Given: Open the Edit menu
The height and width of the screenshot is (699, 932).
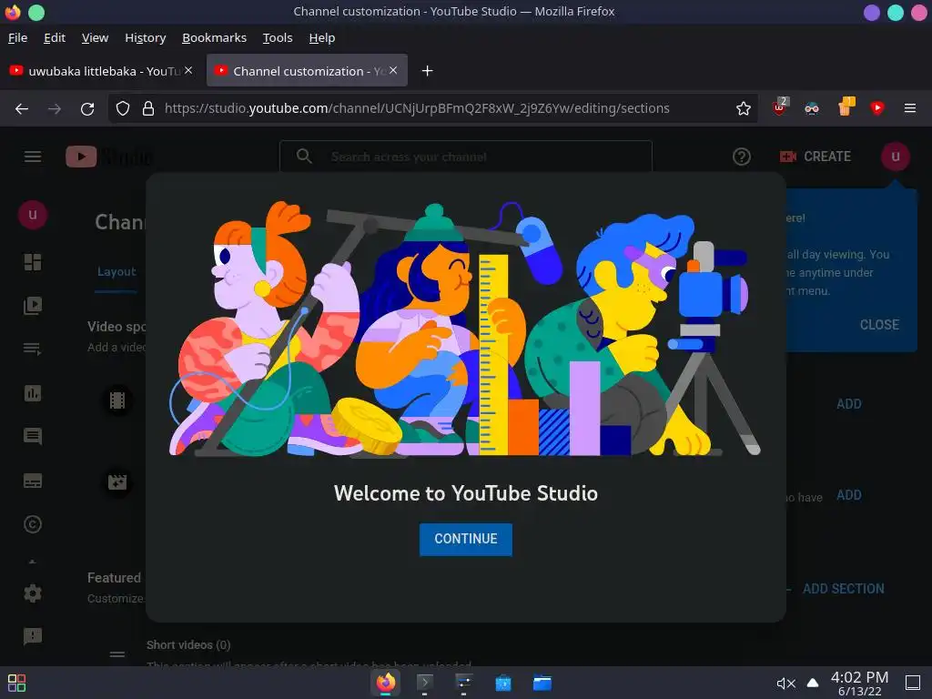Looking at the screenshot, I should pos(55,38).
